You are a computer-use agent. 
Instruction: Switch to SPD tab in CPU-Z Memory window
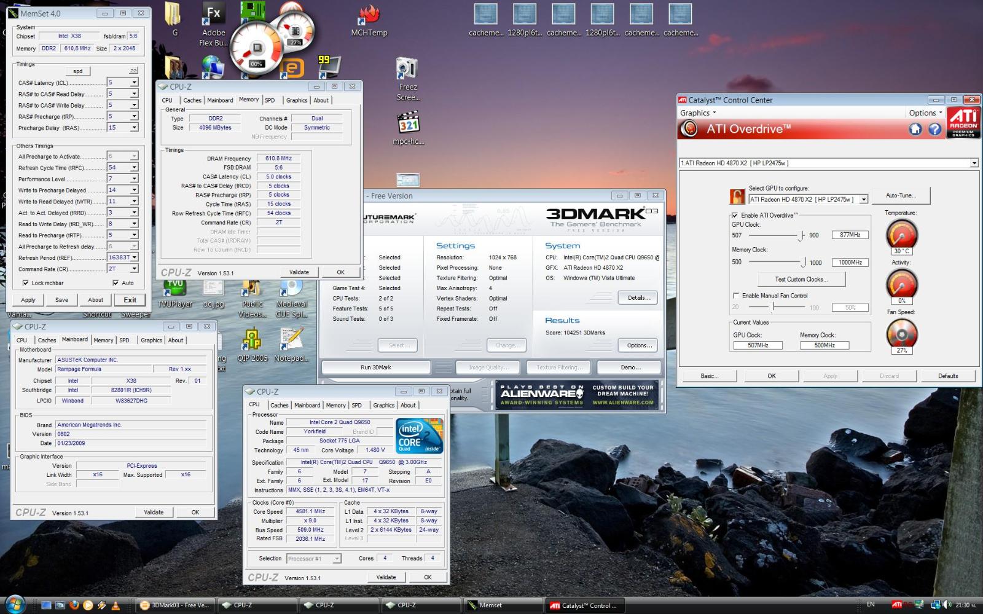tap(270, 100)
